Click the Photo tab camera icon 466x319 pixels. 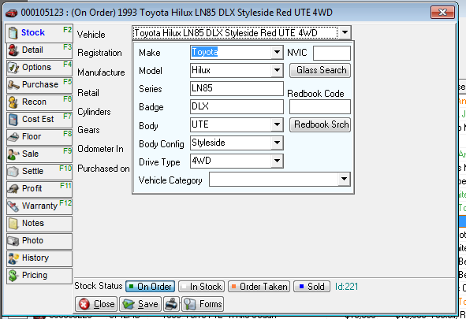(13, 241)
